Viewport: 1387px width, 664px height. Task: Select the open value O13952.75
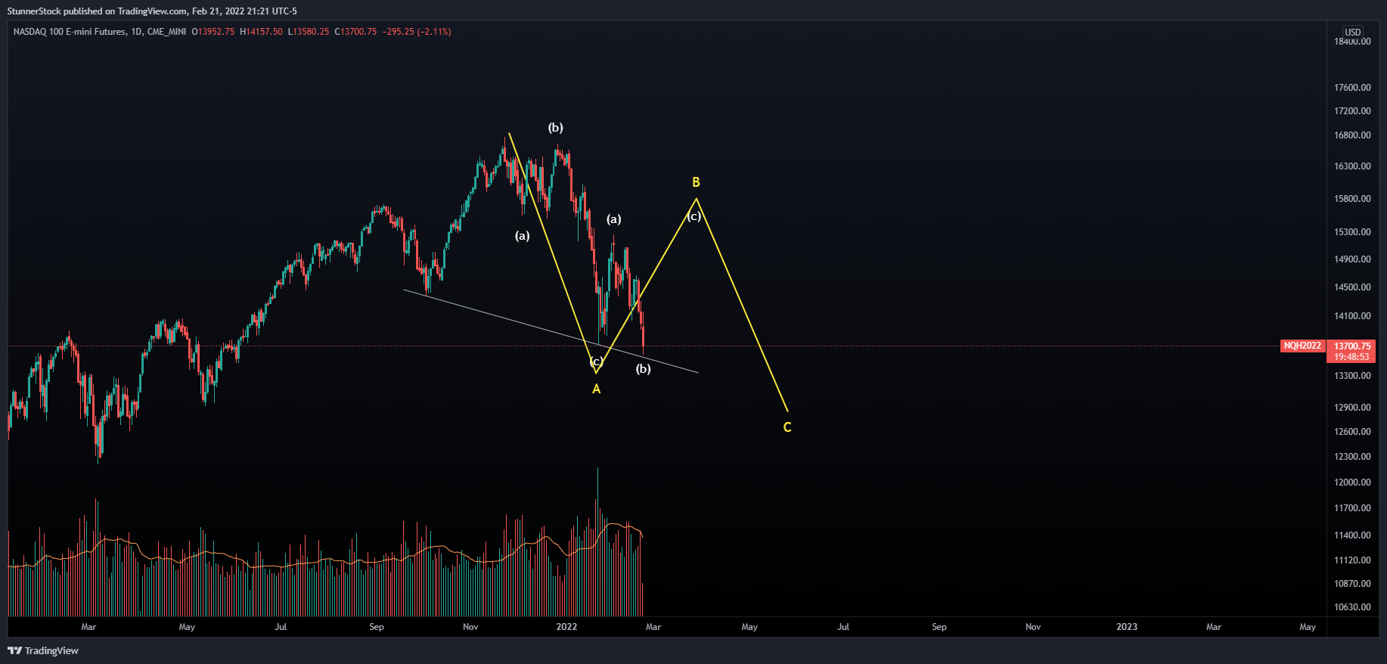(213, 32)
